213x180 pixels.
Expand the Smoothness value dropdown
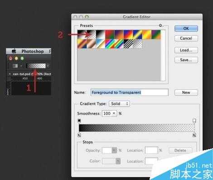click(x=114, y=113)
